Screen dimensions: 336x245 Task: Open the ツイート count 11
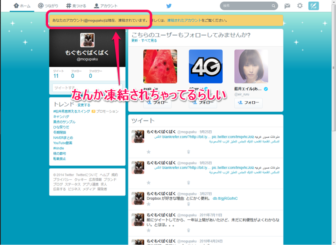56,76
